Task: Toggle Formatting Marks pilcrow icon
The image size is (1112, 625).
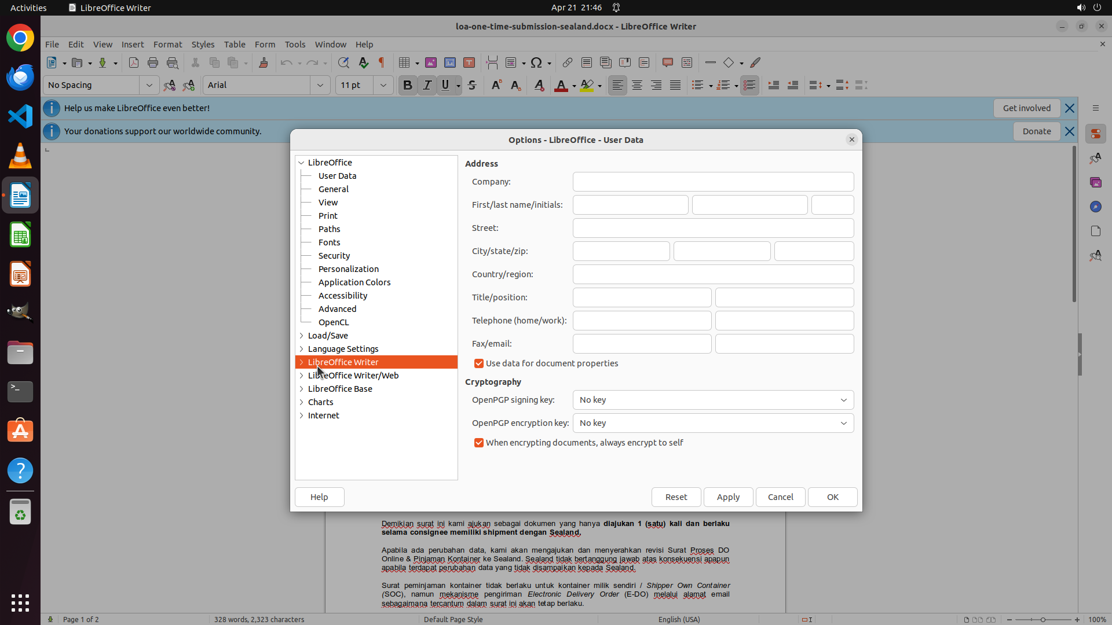Action: tap(382, 62)
